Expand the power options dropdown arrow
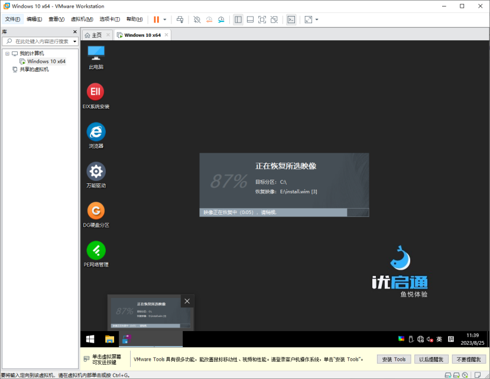The image size is (490, 379). pos(165,20)
